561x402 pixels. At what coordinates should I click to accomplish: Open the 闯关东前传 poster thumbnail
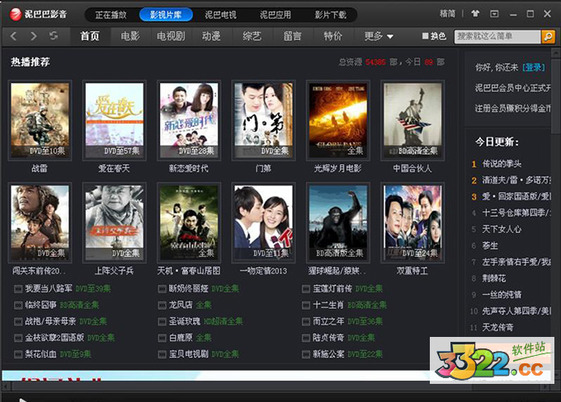click(x=40, y=222)
